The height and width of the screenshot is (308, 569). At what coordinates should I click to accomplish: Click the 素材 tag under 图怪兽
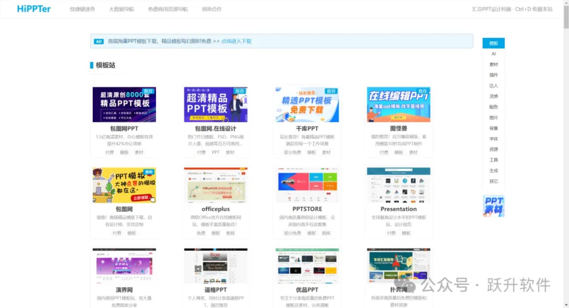click(x=414, y=152)
